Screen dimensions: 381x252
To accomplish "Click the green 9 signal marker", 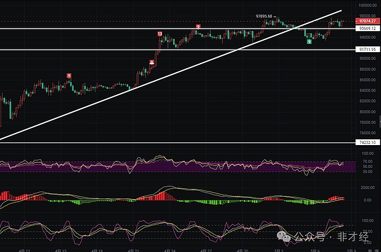I will click(309, 42).
